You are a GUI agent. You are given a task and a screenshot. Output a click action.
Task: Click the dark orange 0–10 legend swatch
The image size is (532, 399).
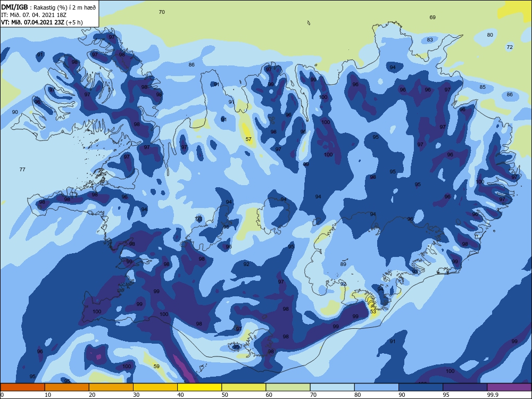[22, 387]
